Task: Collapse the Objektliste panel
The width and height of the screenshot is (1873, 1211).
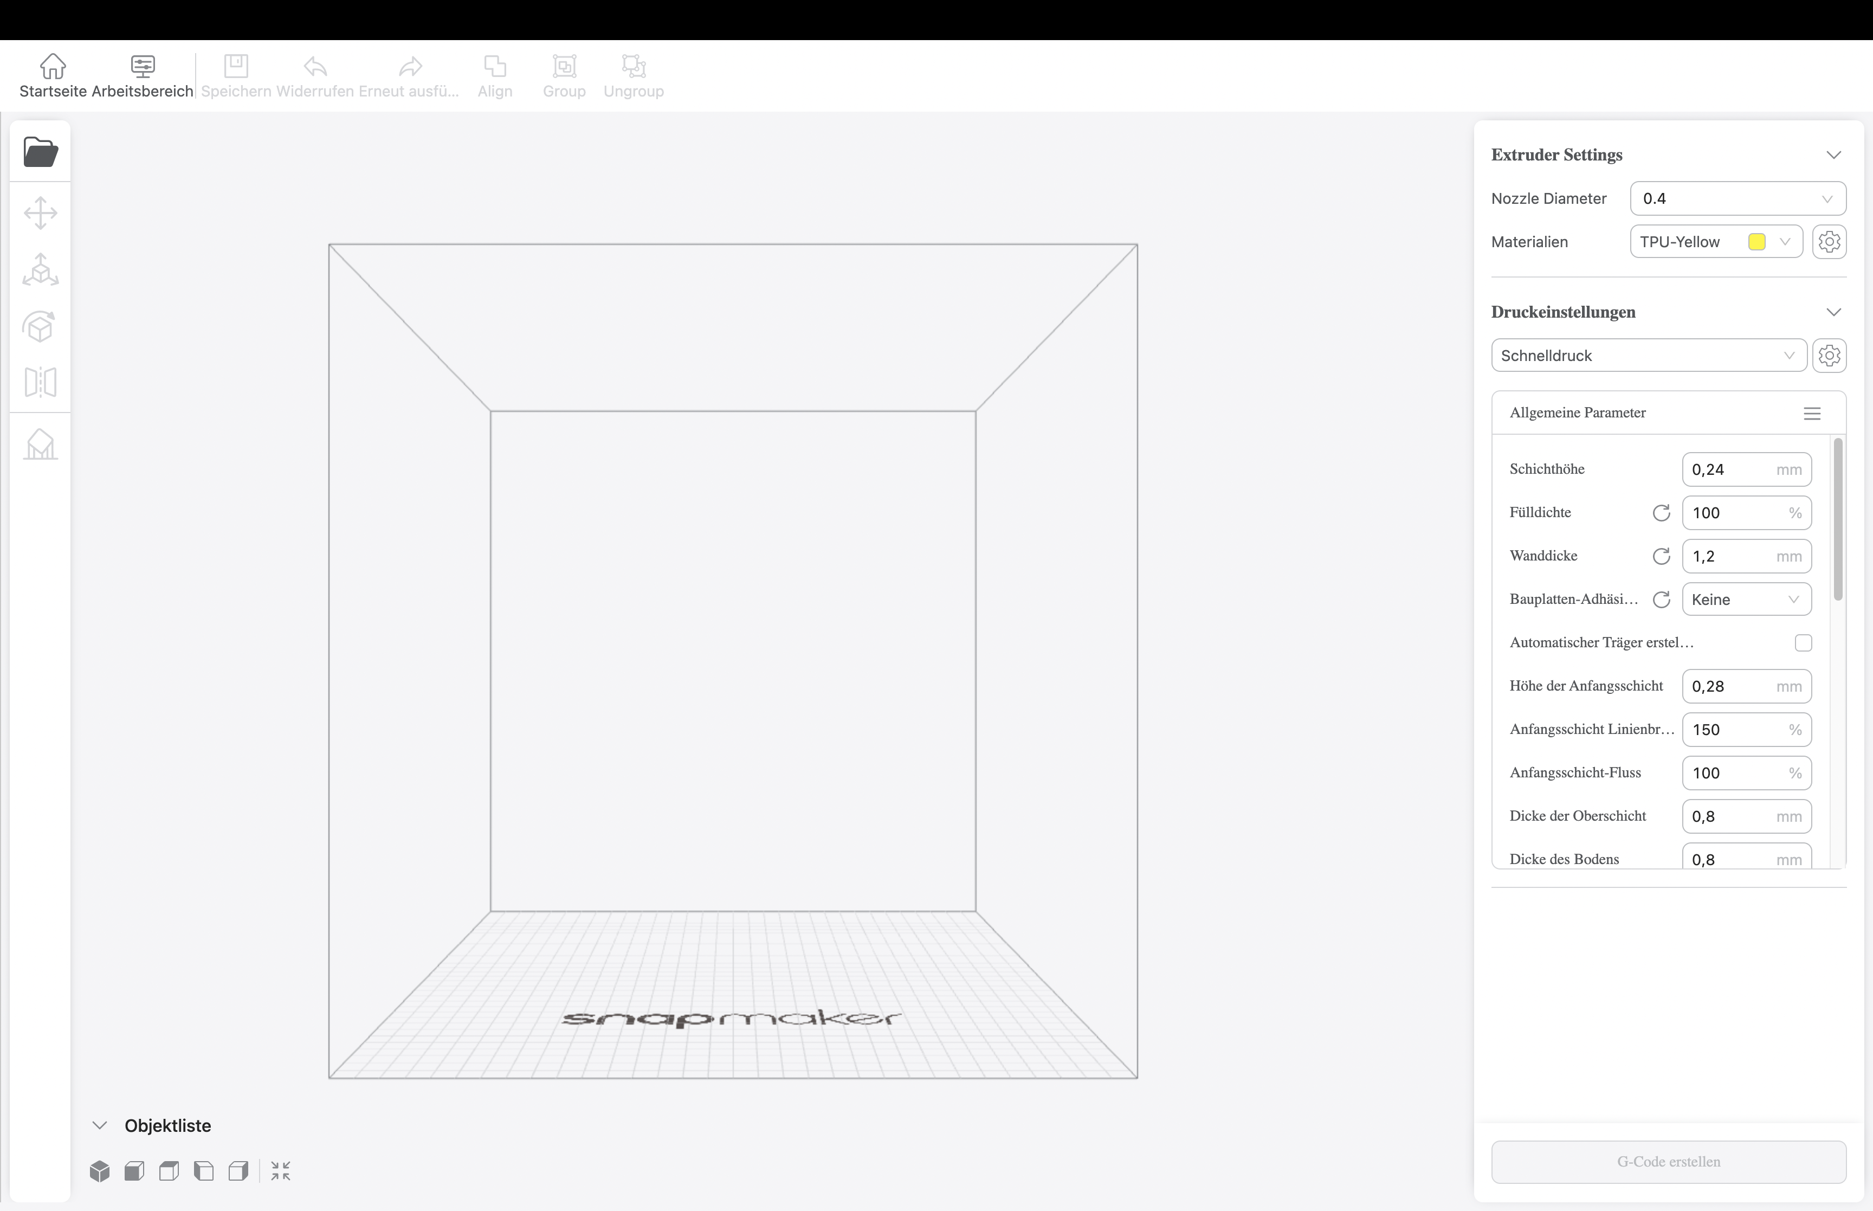Action: pos(100,1125)
